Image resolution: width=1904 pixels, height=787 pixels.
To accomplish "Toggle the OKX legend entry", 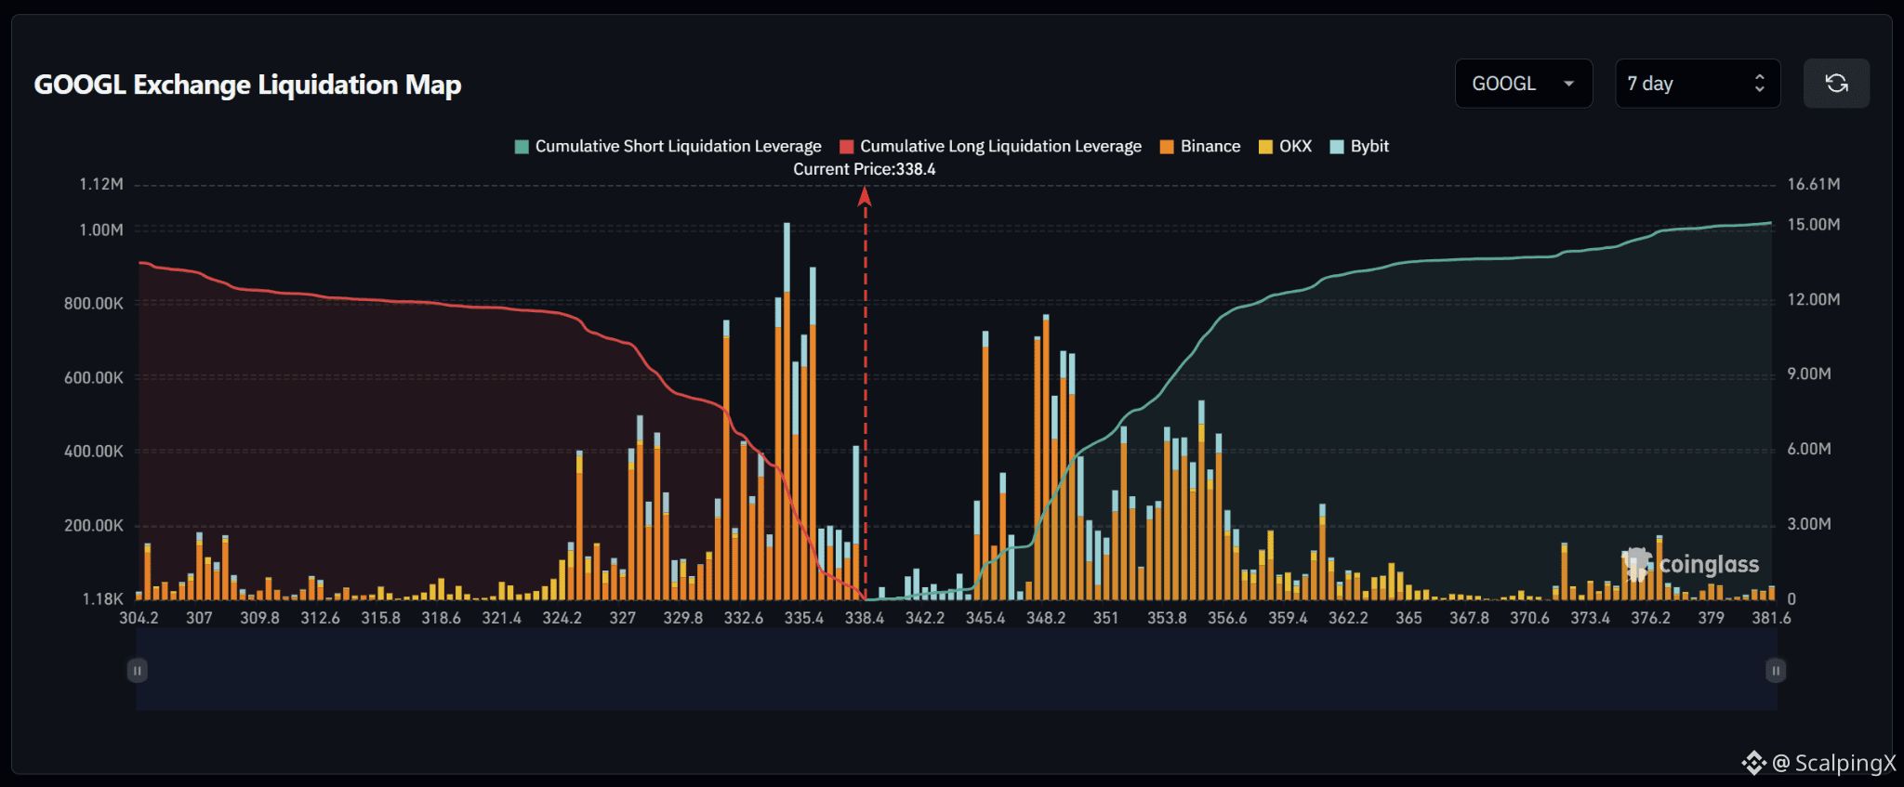I will (1285, 147).
